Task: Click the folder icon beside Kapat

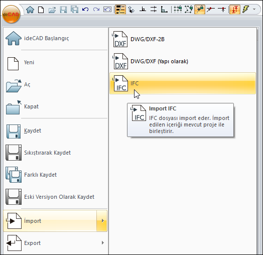Action: (x=14, y=107)
